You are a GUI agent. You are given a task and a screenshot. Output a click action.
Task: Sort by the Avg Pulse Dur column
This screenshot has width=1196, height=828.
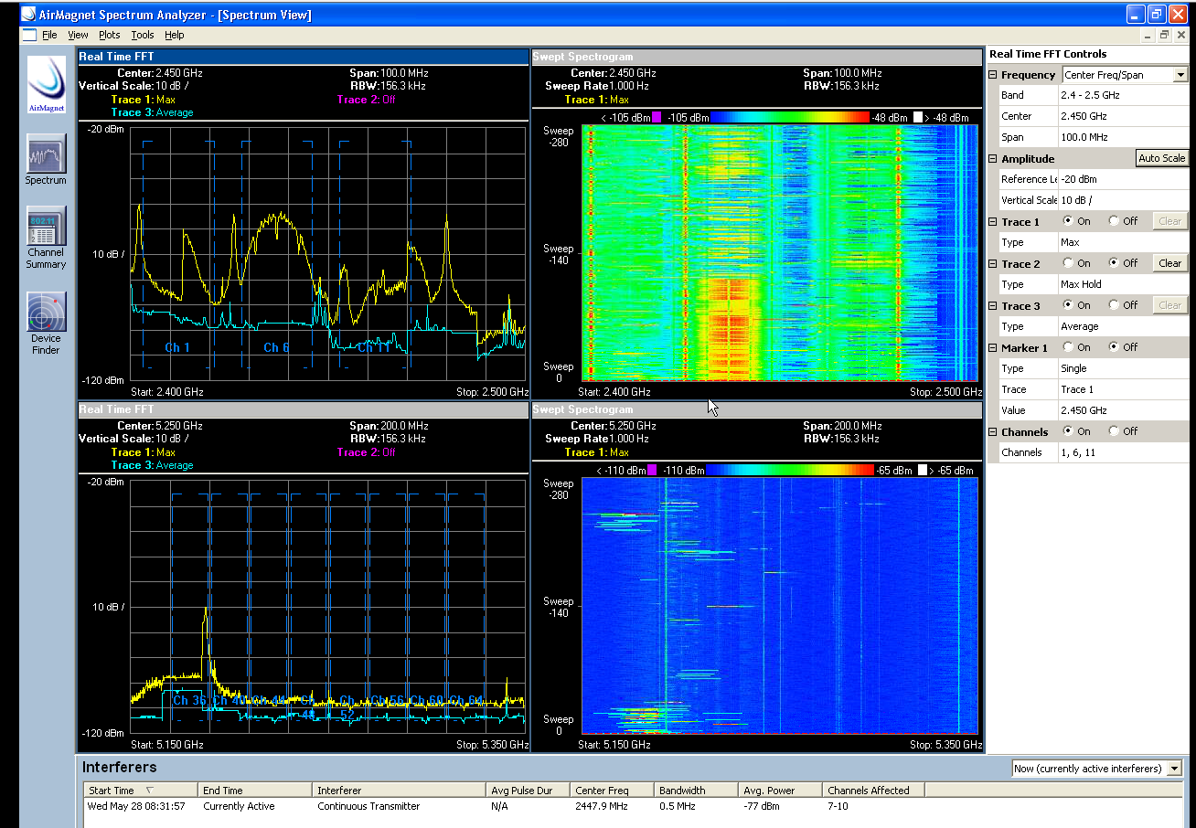(x=527, y=791)
